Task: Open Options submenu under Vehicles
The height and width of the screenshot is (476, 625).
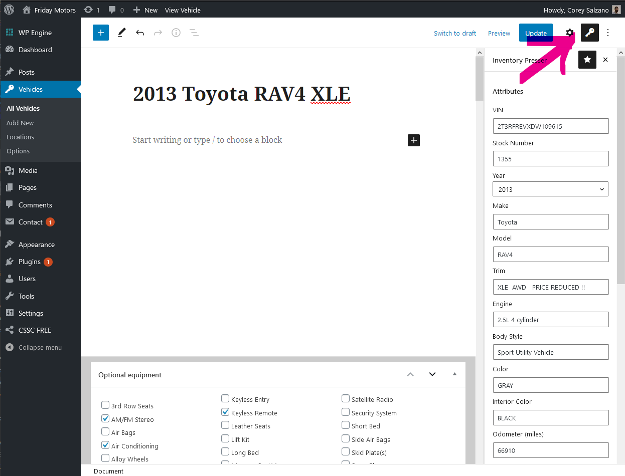Action: point(18,151)
